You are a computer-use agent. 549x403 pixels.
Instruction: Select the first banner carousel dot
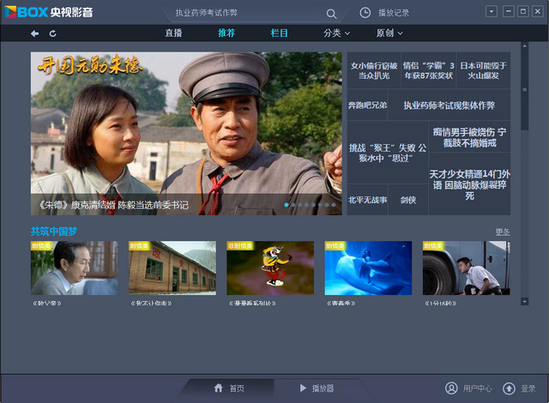tap(287, 205)
